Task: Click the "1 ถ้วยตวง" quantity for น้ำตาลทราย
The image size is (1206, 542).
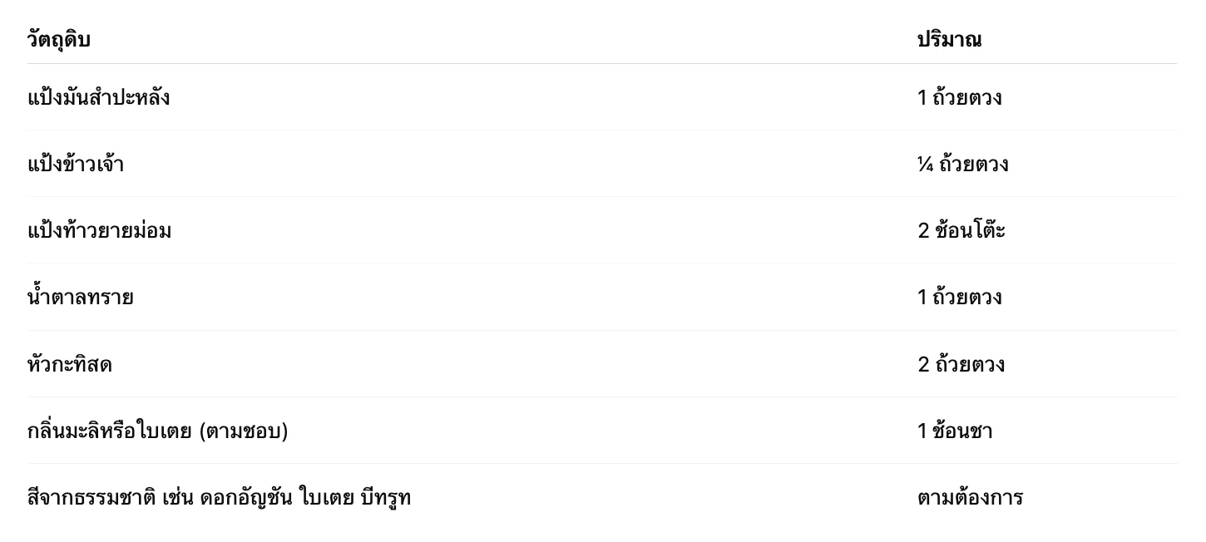Action: click(x=959, y=298)
